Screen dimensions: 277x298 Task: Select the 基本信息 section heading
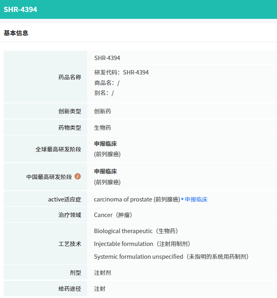tap(16, 33)
